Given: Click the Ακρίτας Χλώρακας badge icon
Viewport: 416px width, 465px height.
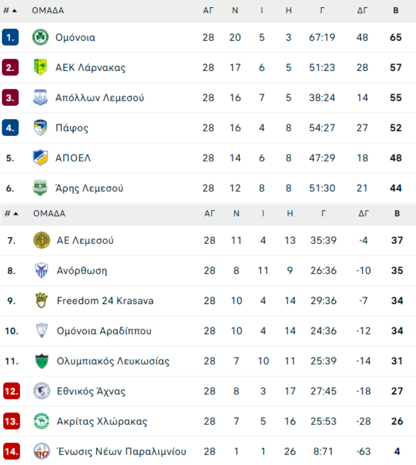Looking at the screenshot, I should pos(42,422).
